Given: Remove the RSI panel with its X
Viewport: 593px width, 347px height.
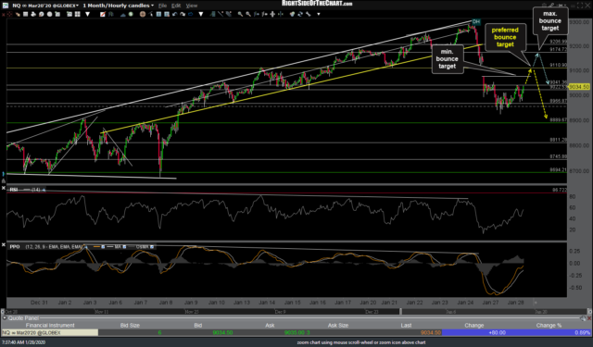Looking at the screenshot, I should tap(4, 188).
